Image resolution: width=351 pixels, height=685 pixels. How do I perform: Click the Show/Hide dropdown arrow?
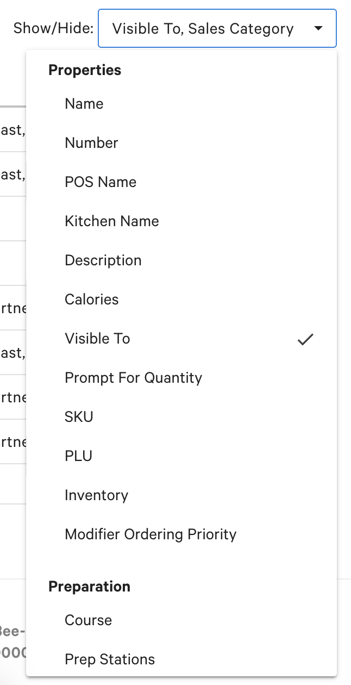(x=319, y=28)
